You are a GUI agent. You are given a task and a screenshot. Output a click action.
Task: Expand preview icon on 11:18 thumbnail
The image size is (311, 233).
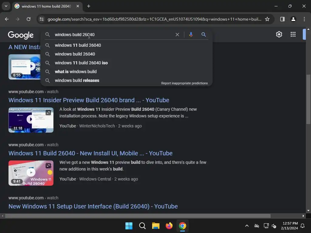[48, 113]
